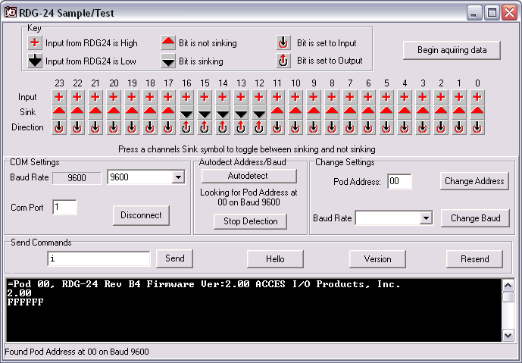522x363 pixels.
Task: Click the Autodetect button
Action: point(248,176)
